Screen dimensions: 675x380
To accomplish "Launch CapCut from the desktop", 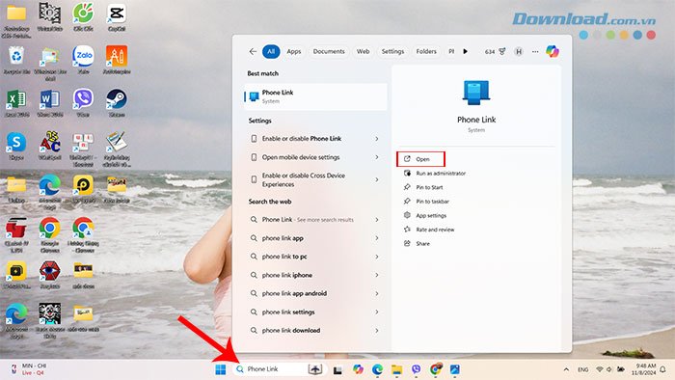I will click(117, 17).
